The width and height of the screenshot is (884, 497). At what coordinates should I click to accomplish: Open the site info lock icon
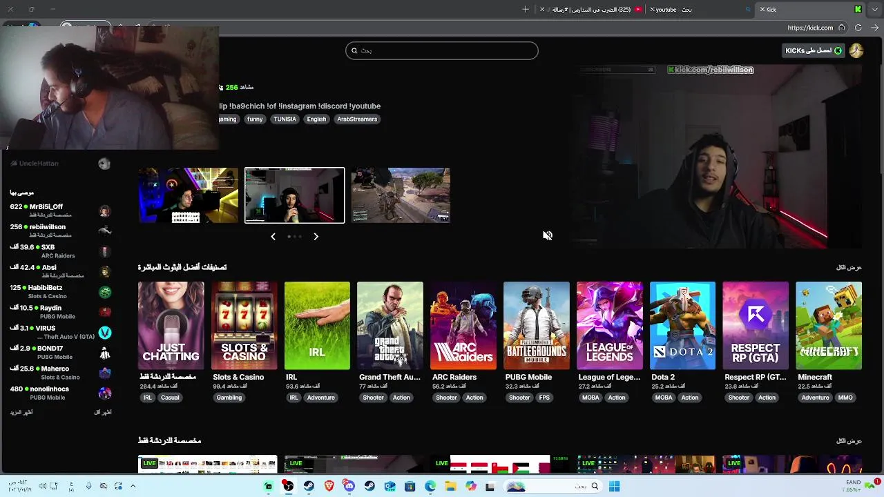(841, 28)
